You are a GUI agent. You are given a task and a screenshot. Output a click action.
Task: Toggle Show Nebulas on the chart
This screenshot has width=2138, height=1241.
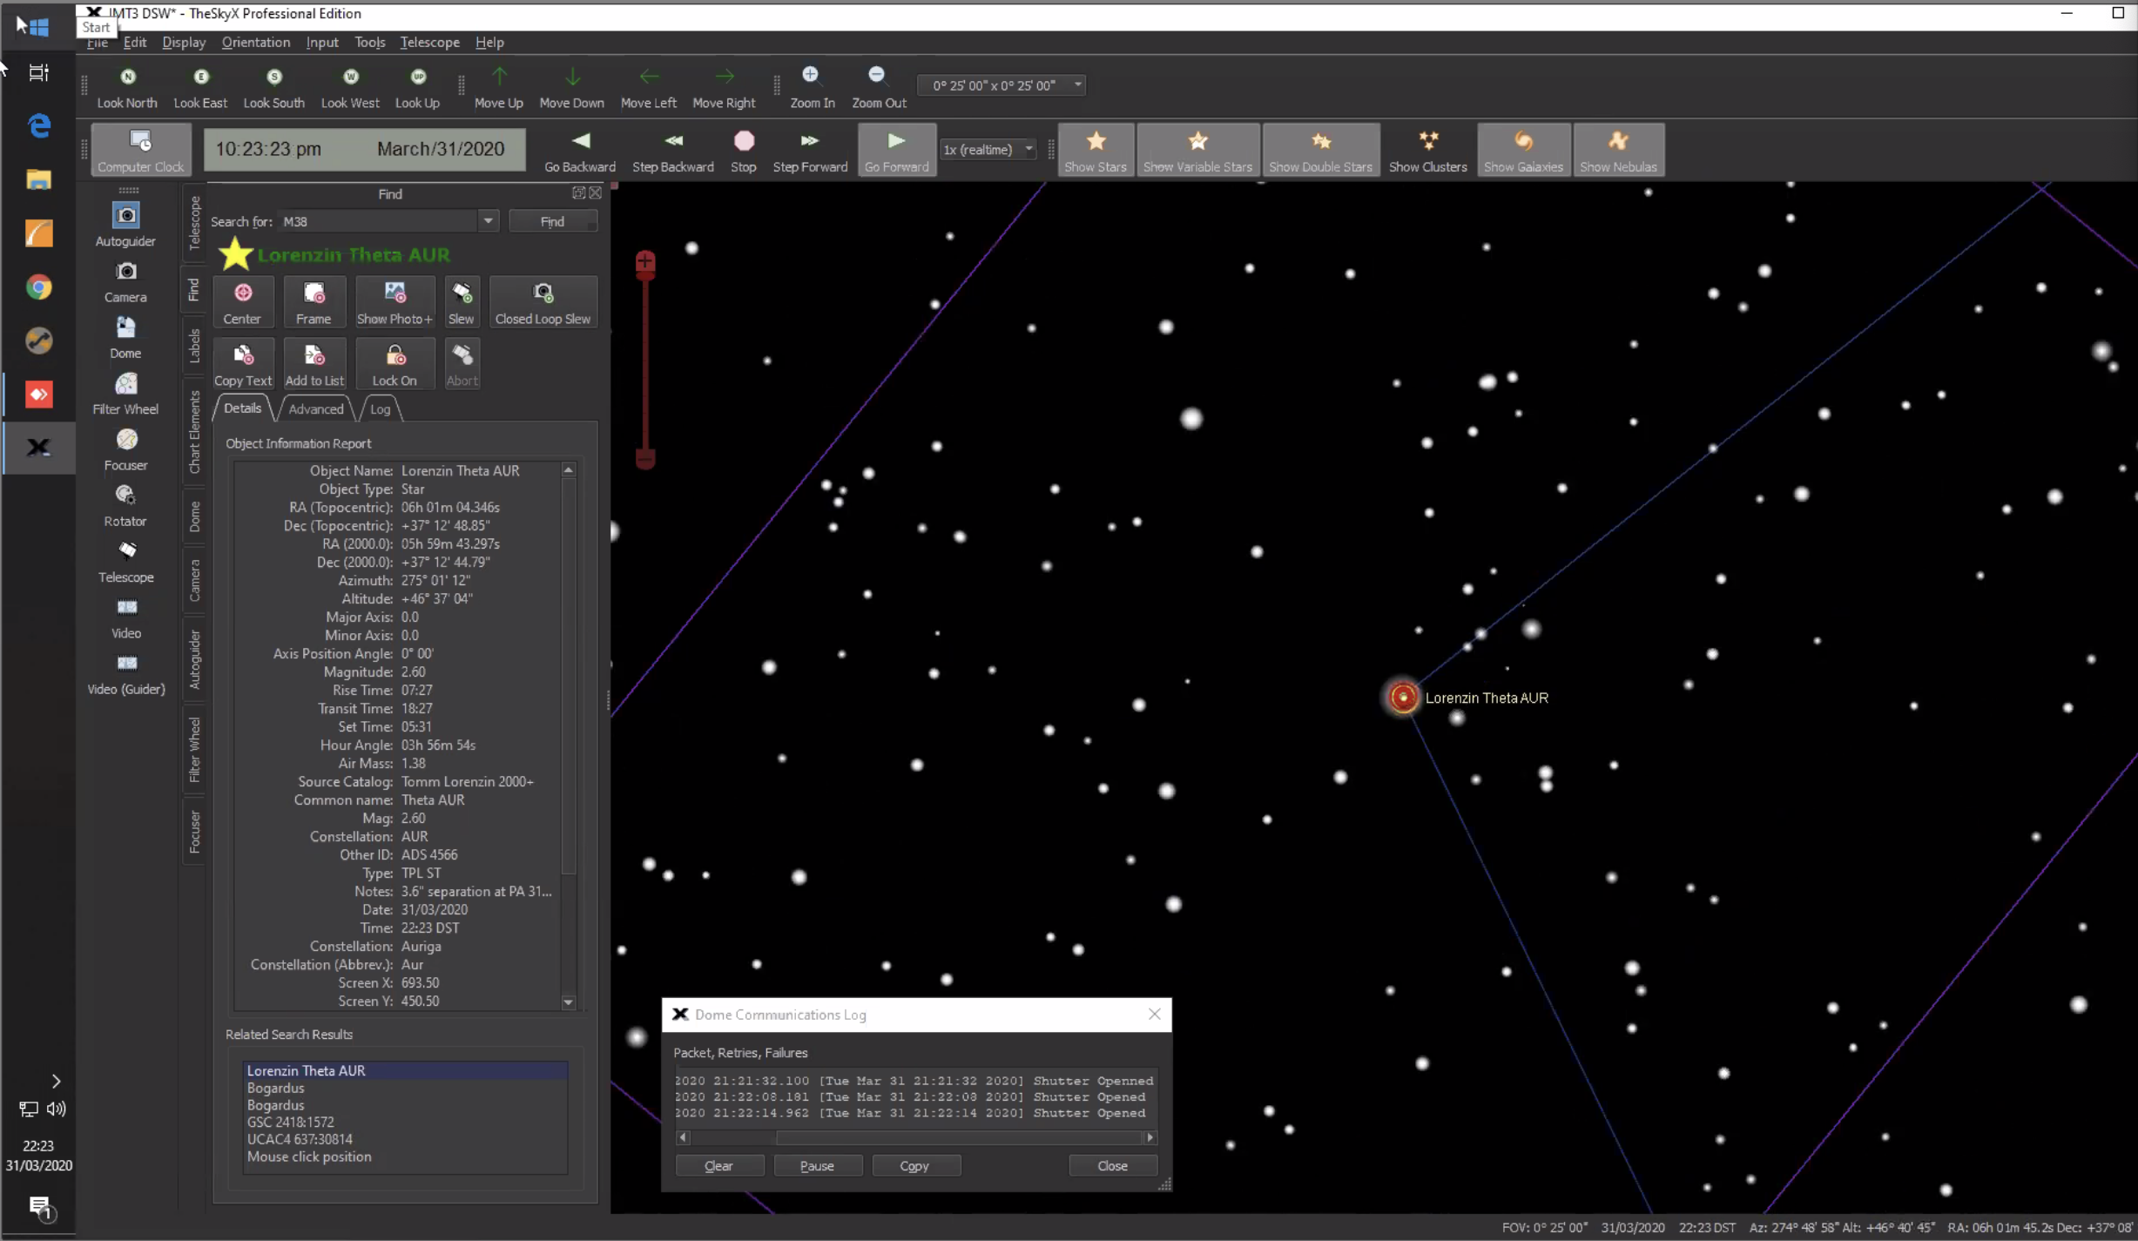[x=1618, y=148]
